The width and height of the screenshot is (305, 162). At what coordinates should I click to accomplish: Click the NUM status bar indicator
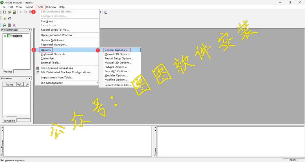293,160
